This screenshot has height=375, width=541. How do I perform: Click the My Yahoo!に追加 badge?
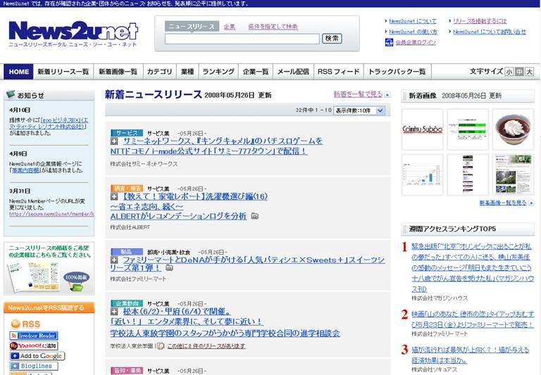[x=34, y=345]
